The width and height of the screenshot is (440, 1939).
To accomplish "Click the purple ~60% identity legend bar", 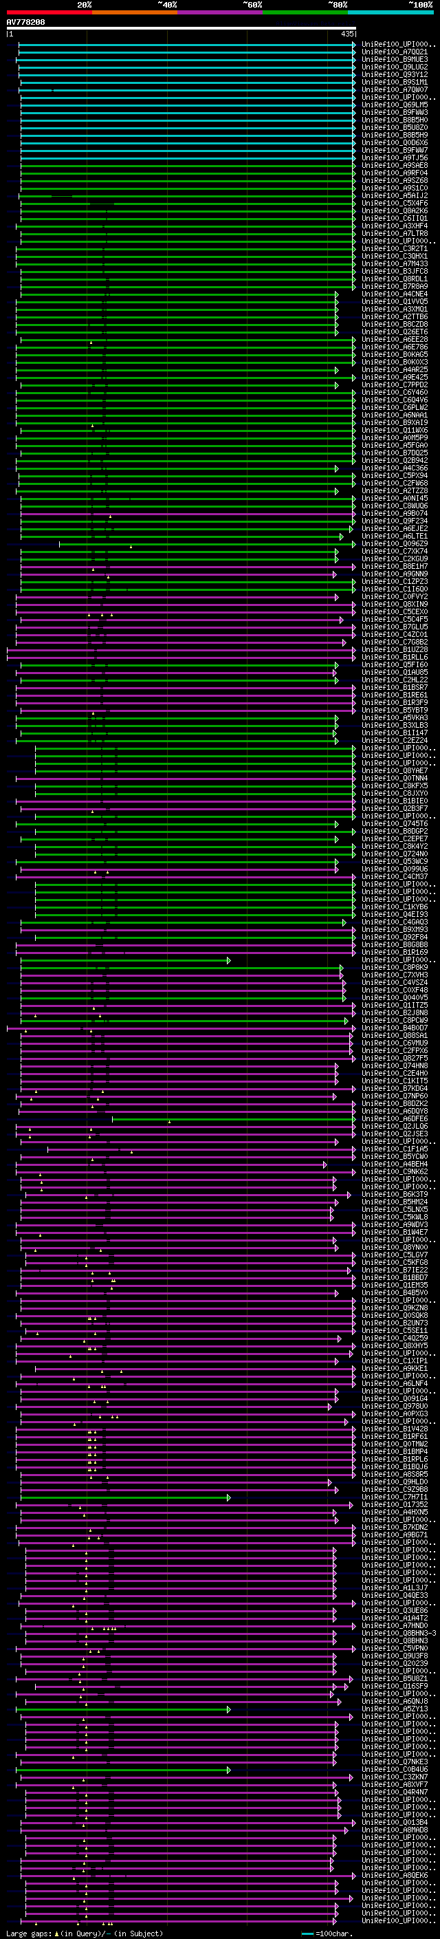I will (221, 12).
